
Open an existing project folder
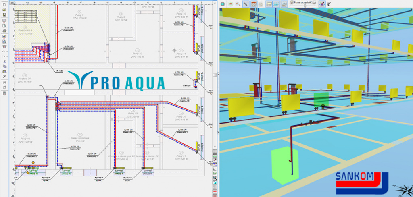pos(4,10)
